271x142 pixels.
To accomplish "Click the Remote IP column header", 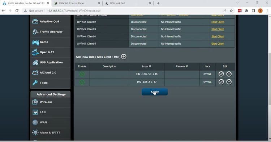I will click(x=182, y=66).
